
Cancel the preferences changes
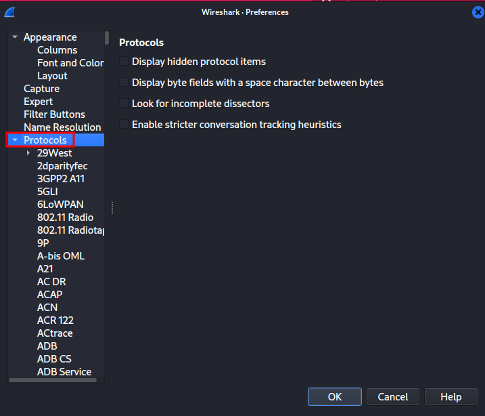click(x=393, y=396)
